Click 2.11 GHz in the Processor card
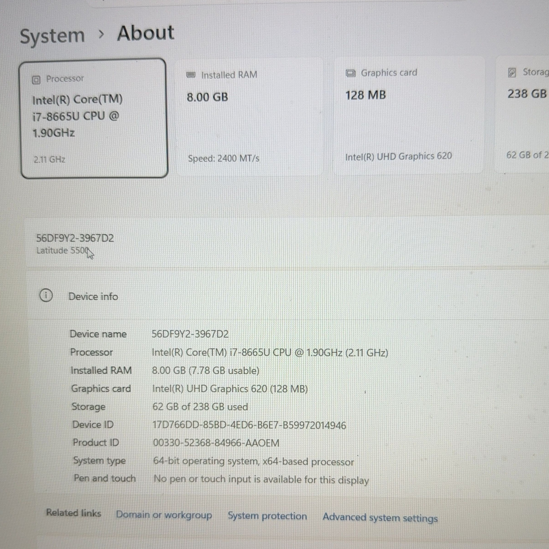Screen dimensions: 549x549 tap(49, 160)
